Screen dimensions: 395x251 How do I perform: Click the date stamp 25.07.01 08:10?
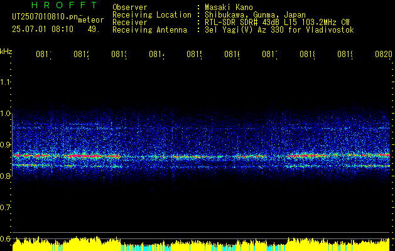pyautogui.click(x=43, y=29)
